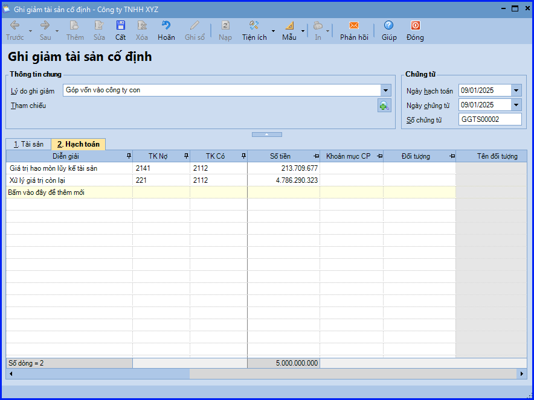
Task: Open the Tiện ích utilities tool
Action: [254, 26]
